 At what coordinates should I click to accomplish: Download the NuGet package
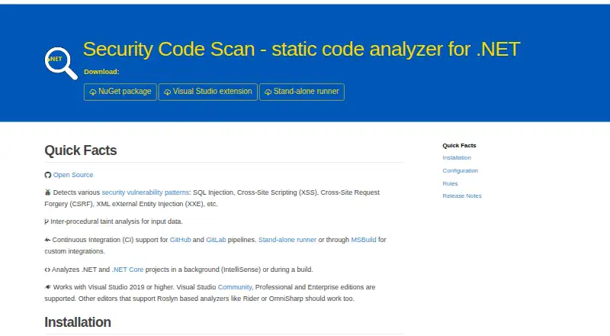120,92
